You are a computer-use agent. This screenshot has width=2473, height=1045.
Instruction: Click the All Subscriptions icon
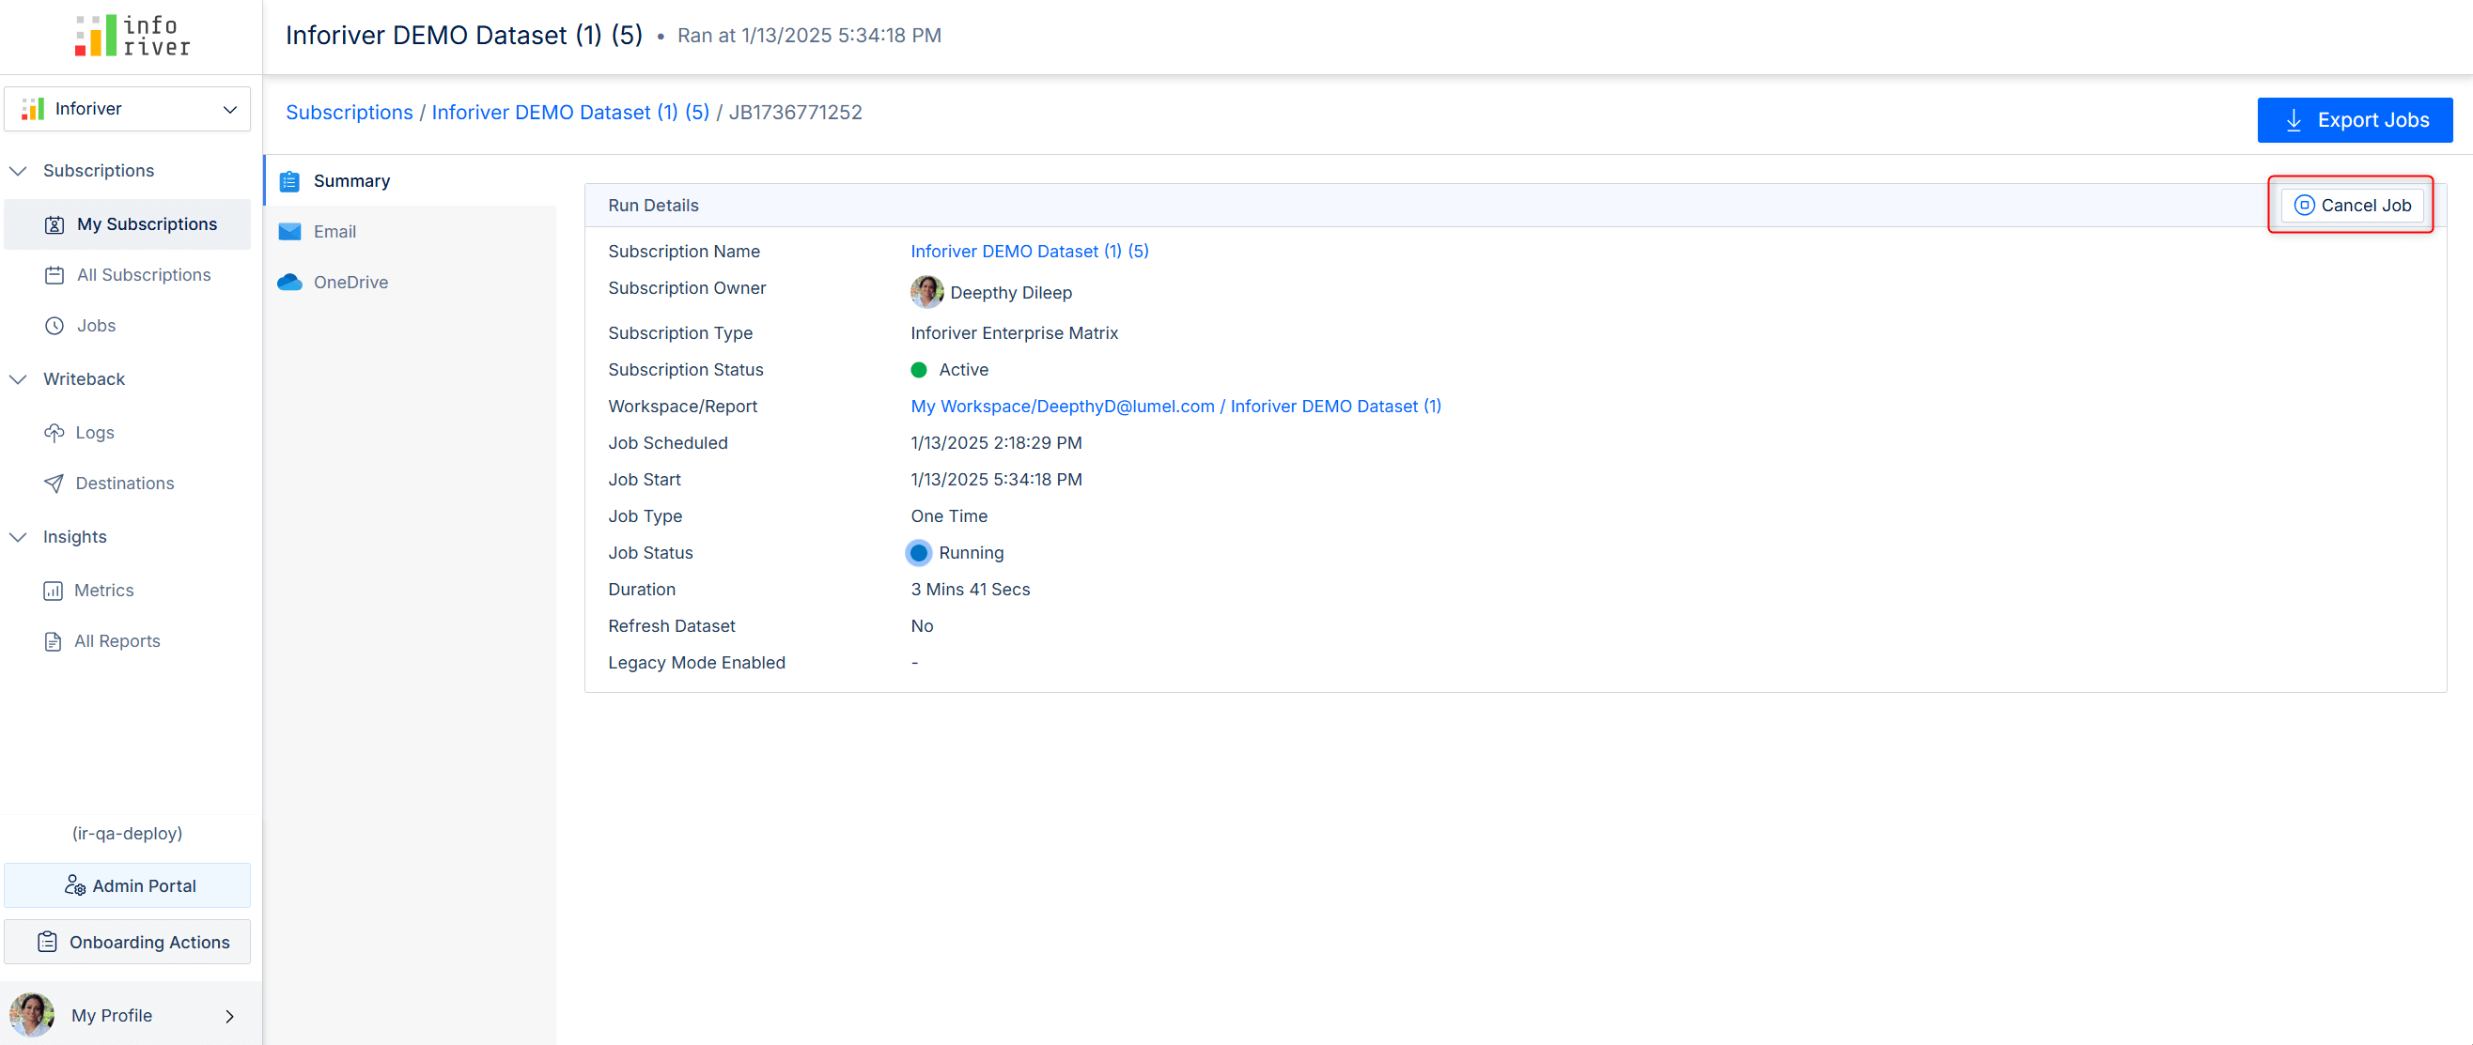[54, 274]
